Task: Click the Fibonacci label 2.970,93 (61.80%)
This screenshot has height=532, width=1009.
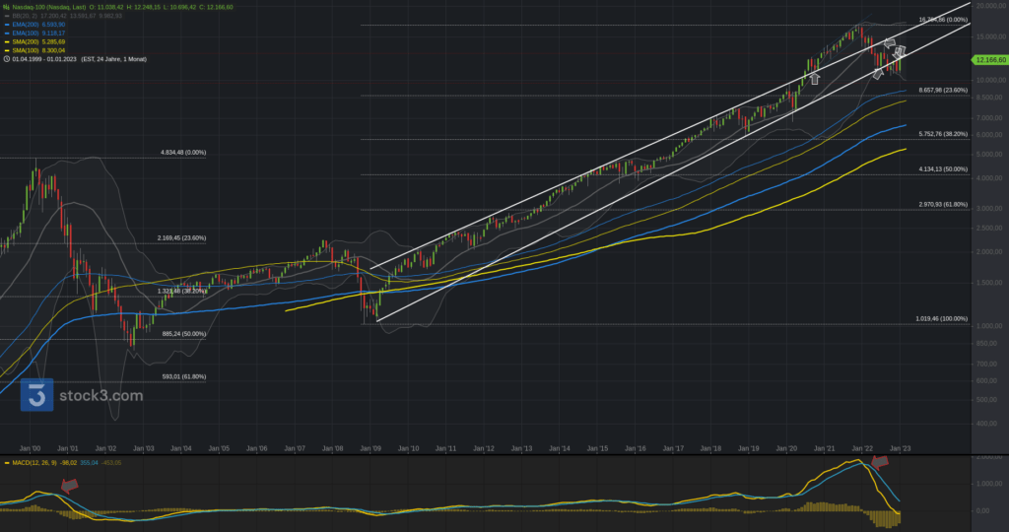Action: [x=943, y=205]
